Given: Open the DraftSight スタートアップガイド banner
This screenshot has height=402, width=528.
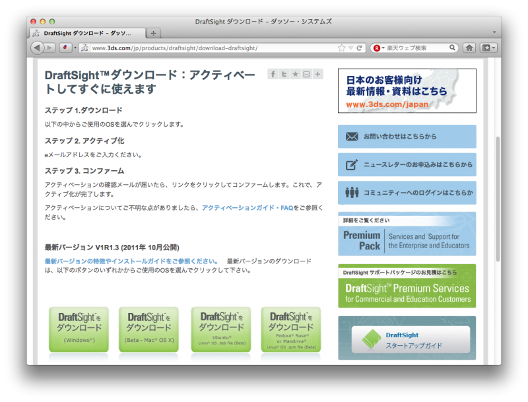Looking at the screenshot, I should click(x=407, y=338).
